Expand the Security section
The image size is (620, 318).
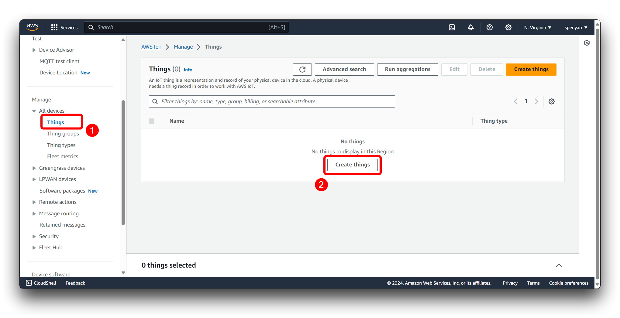pyautogui.click(x=34, y=236)
